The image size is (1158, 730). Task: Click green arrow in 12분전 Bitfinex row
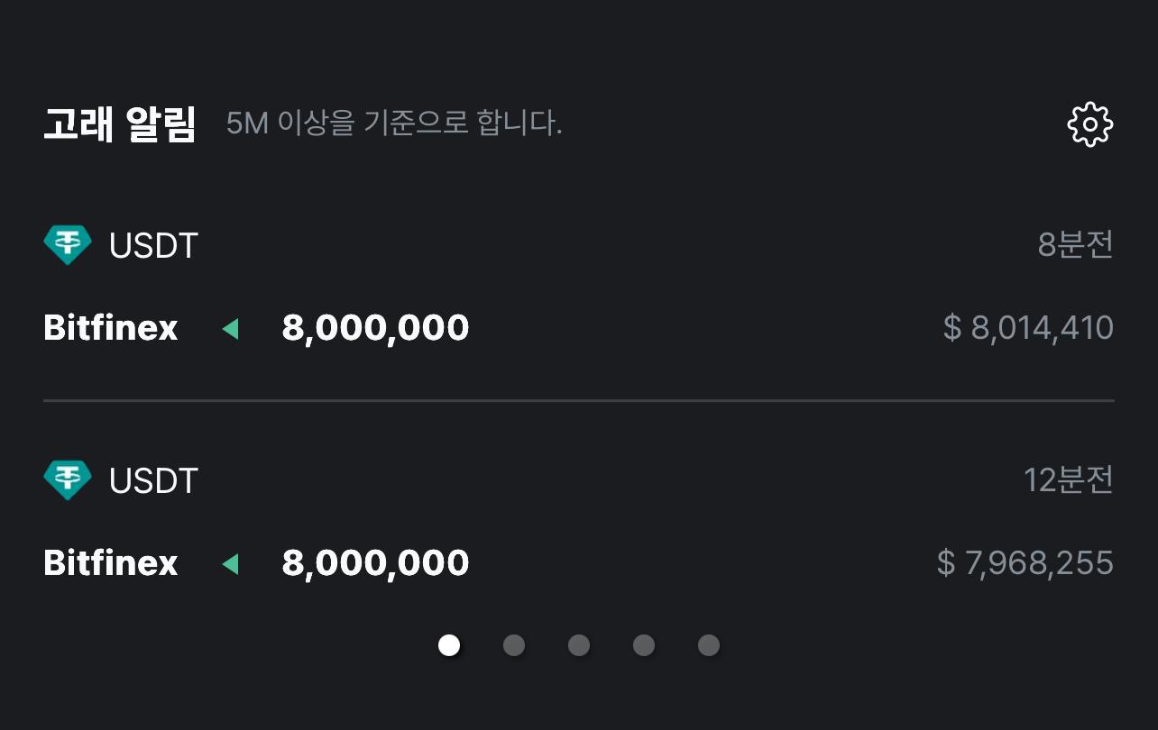click(230, 564)
